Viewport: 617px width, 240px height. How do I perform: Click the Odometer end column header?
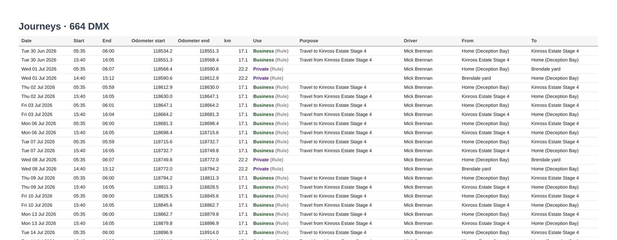pyautogui.click(x=194, y=41)
